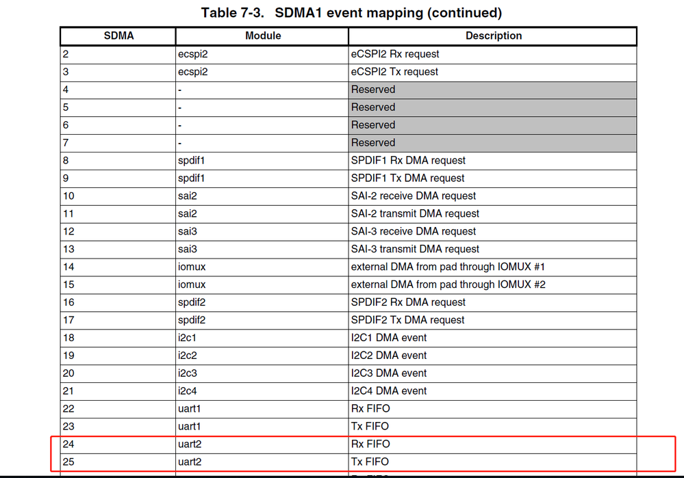
Task: Click module 'sai3' in row 12
Action: coord(188,231)
